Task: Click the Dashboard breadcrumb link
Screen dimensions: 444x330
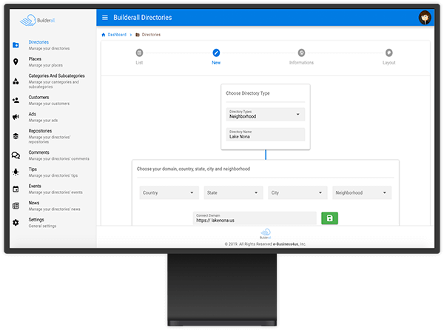Action: (x=116, y=35)
